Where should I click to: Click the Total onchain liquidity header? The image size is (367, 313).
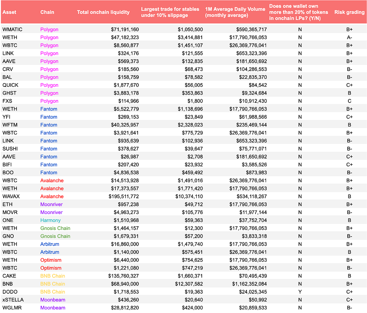point(103,12)
